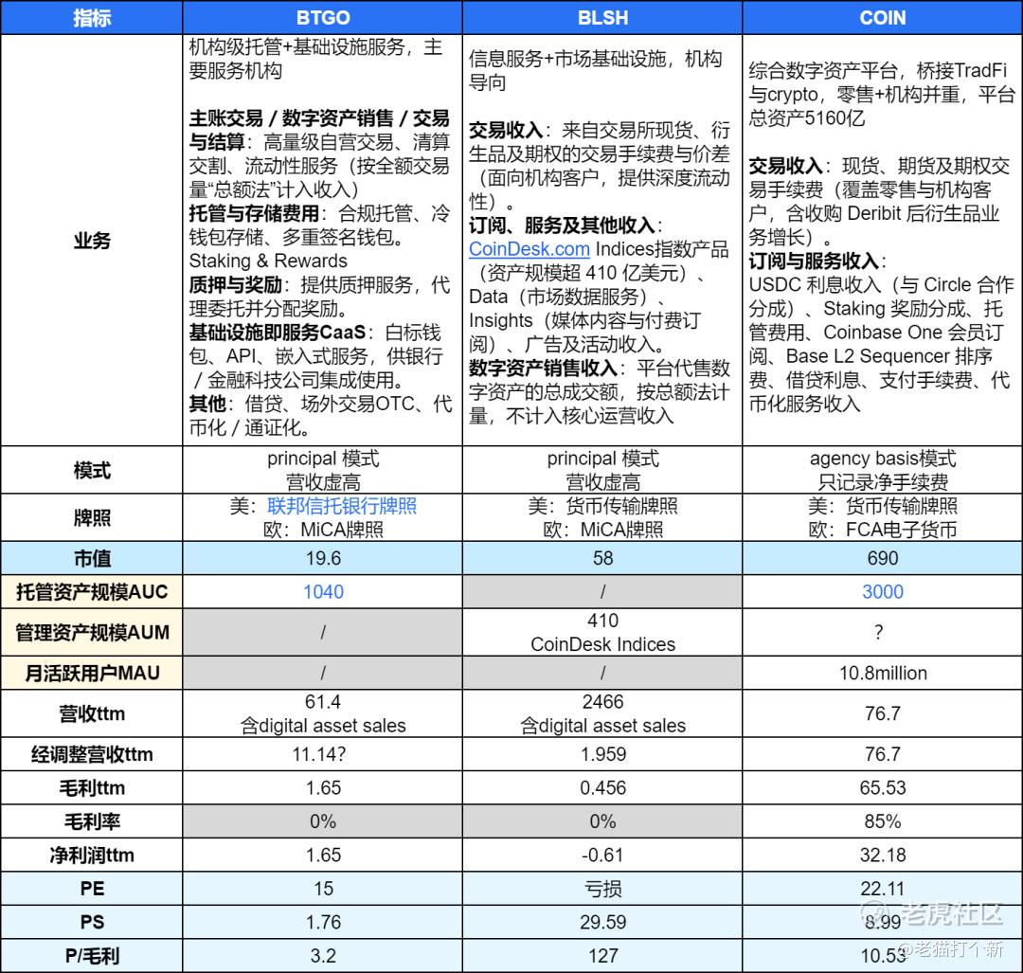
Task: Select the BLSH column header
Action: [x=602, y=18]
